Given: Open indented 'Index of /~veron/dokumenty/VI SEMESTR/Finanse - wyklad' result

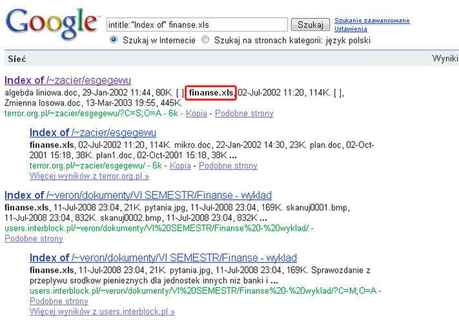Looking at the screenshot, I should point(163,258).
